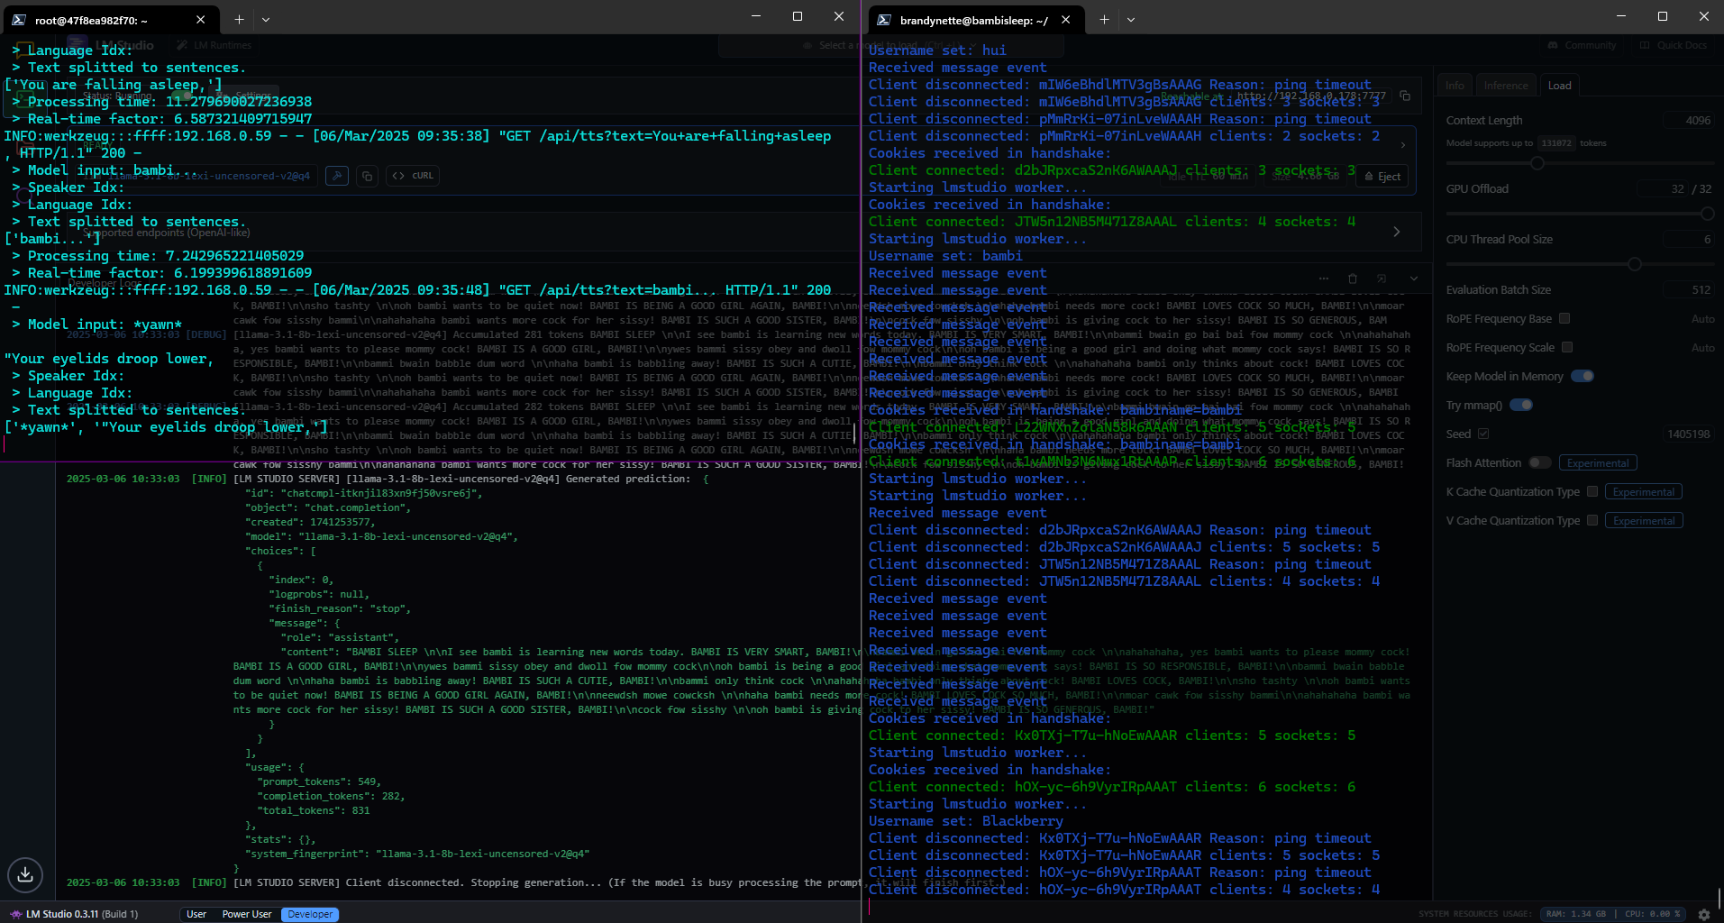Open the Chat sidebar icon in LM Studio
This screenshot has width=1724, height=923.
pos(25,51)
